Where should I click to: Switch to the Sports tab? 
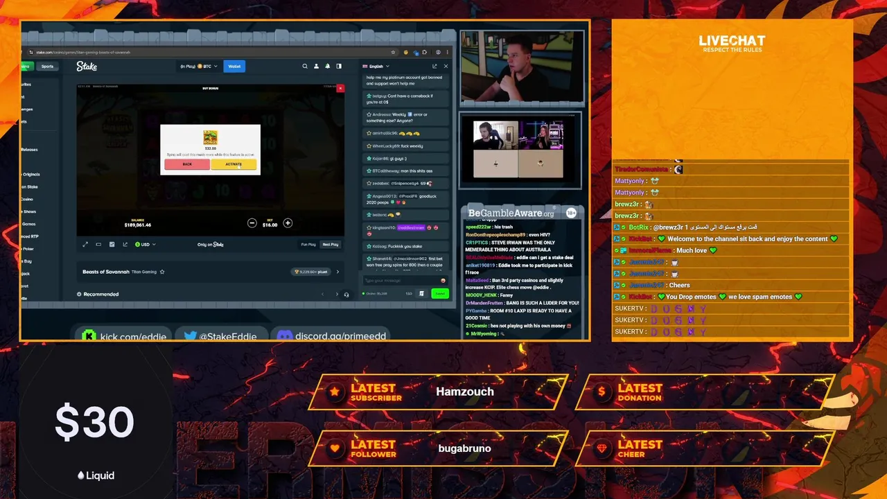click(x=47, y=67)
